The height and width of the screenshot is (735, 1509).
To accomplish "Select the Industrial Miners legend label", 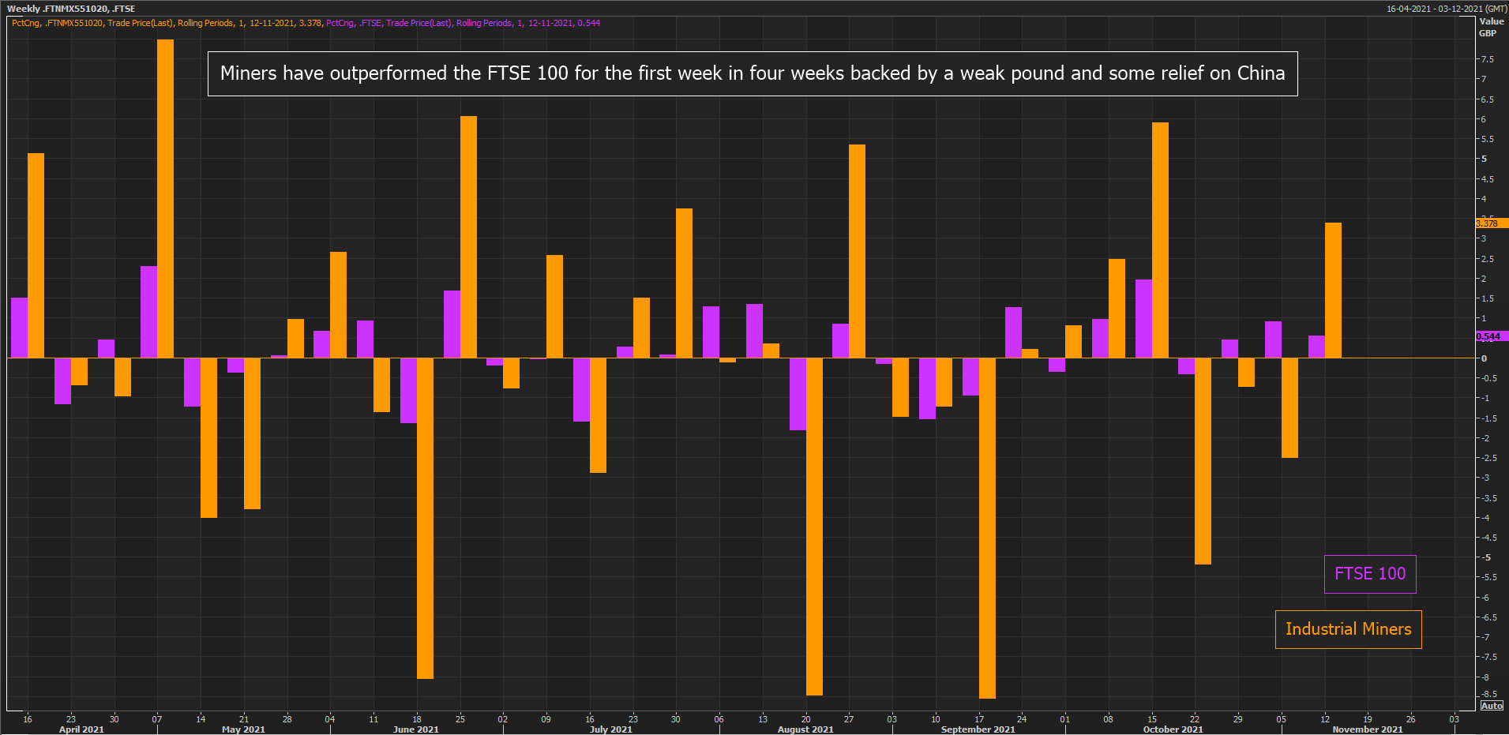I will 1349,629.
